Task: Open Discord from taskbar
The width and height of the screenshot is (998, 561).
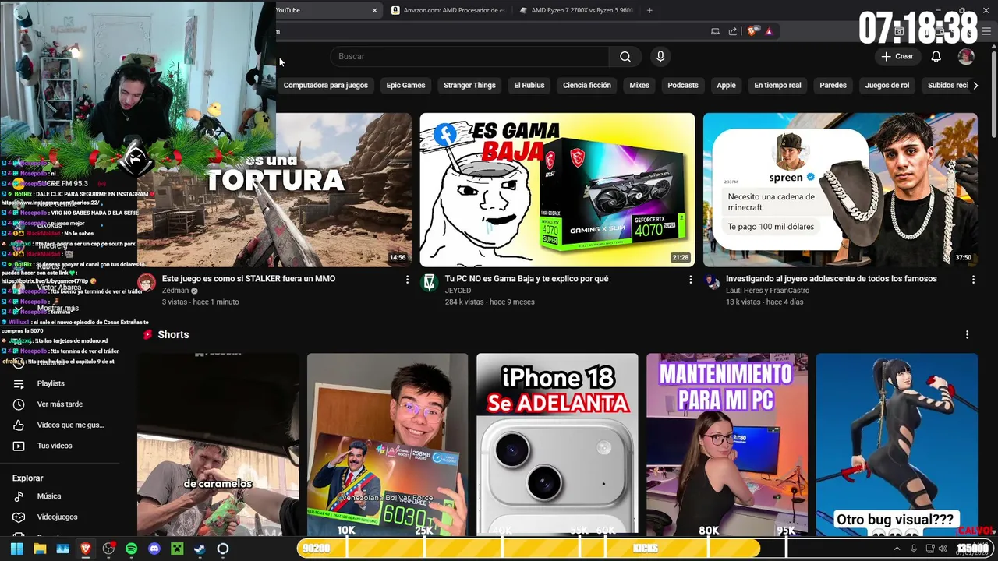Action: click(x=154, y=549)
